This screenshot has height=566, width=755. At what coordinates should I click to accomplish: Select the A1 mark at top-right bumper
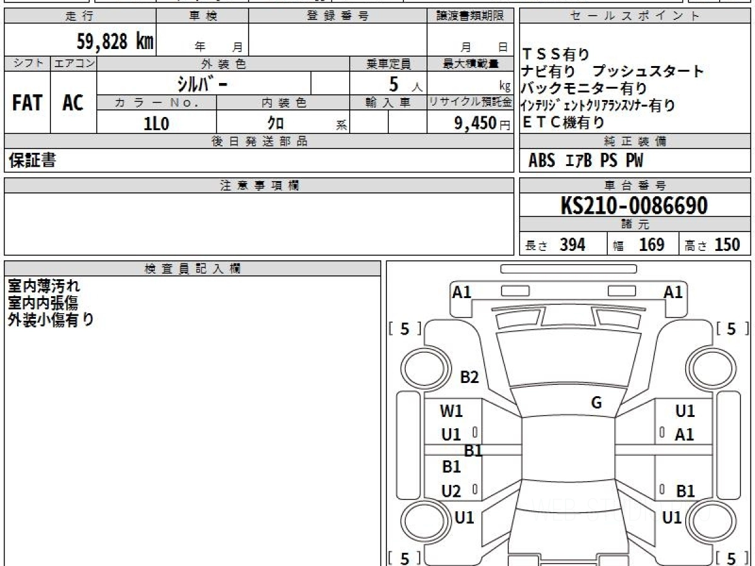coord(673,292)
